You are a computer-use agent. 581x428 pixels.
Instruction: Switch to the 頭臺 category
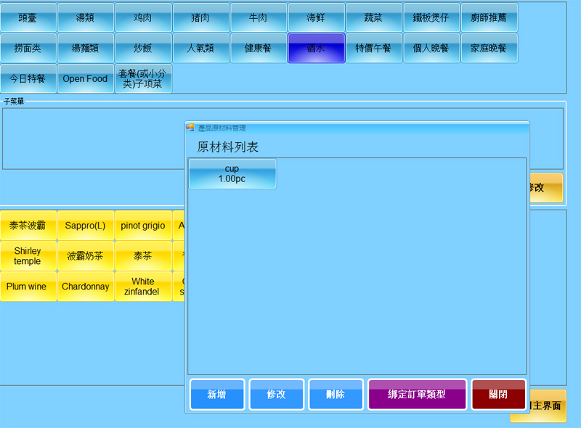coord(28,18)
